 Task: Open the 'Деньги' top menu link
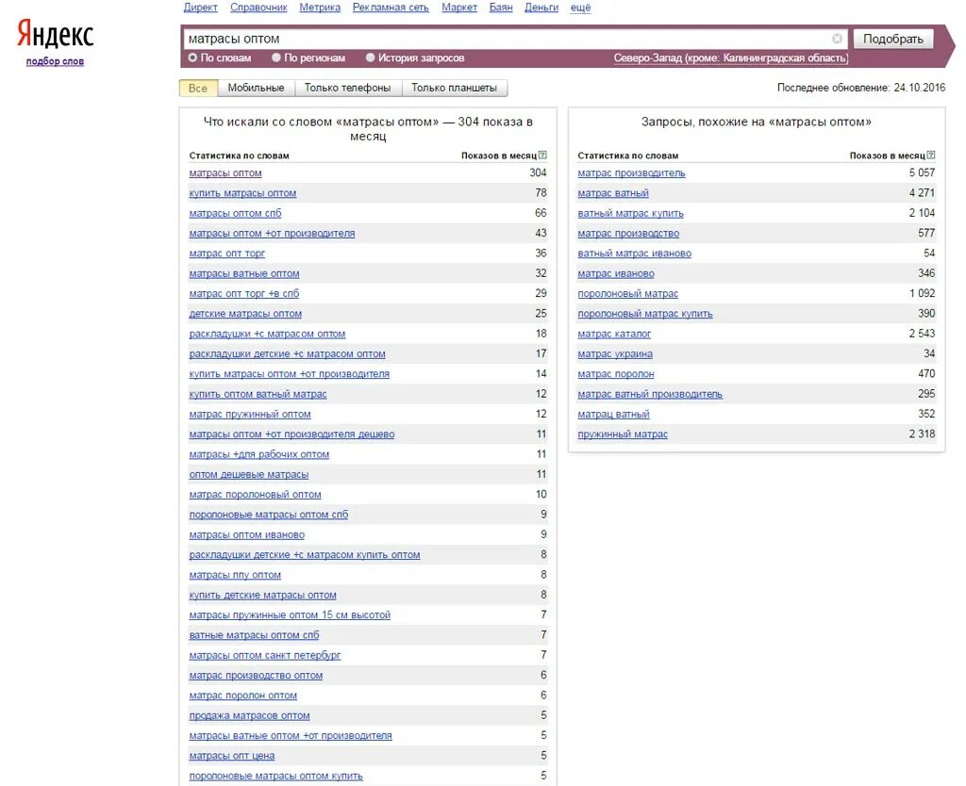click(x=541, y=8)
